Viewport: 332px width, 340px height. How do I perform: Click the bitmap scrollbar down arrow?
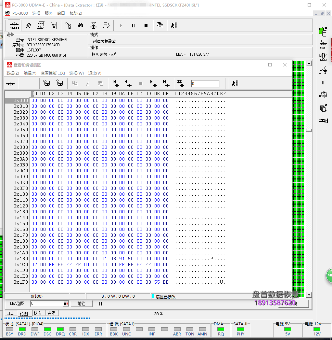point(309,295)
